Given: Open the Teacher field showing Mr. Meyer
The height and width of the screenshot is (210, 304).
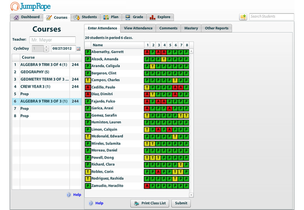Looking at the screenshot, I should point(52,40).
